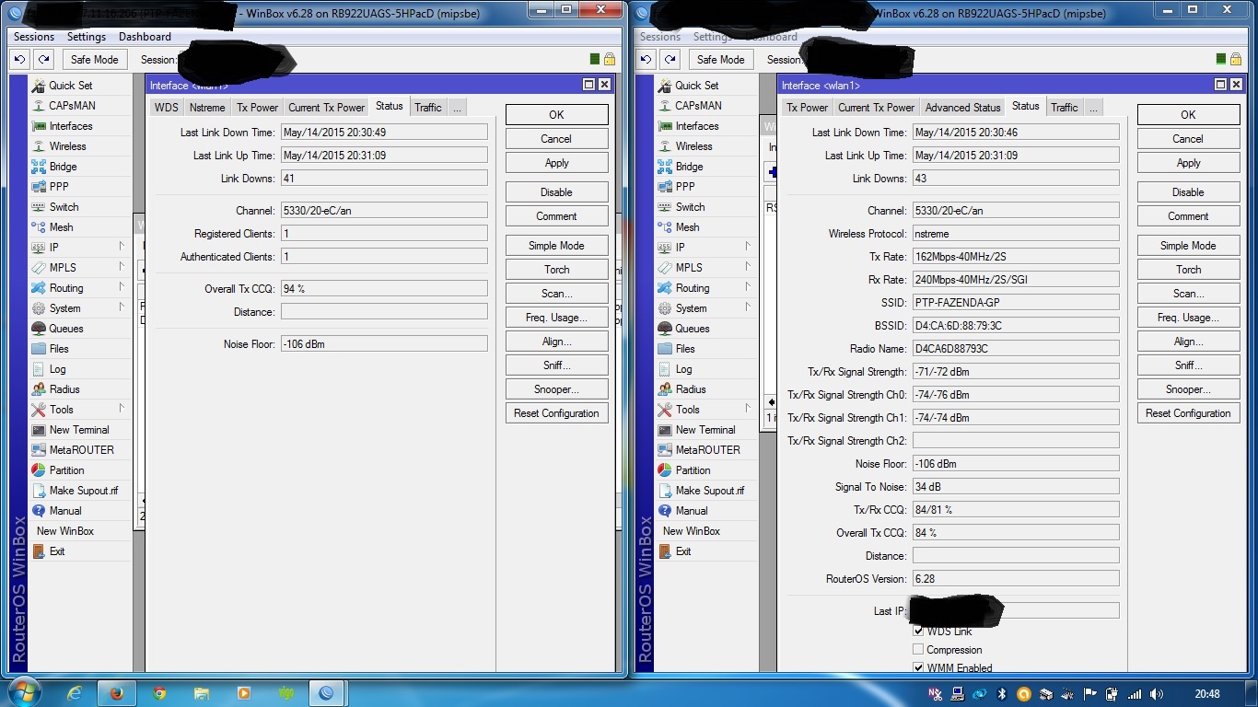This screenshot has width=1258, height=707.
Task: Click Undo arrow in right WinBox toolbar
Action: [646, 59]
